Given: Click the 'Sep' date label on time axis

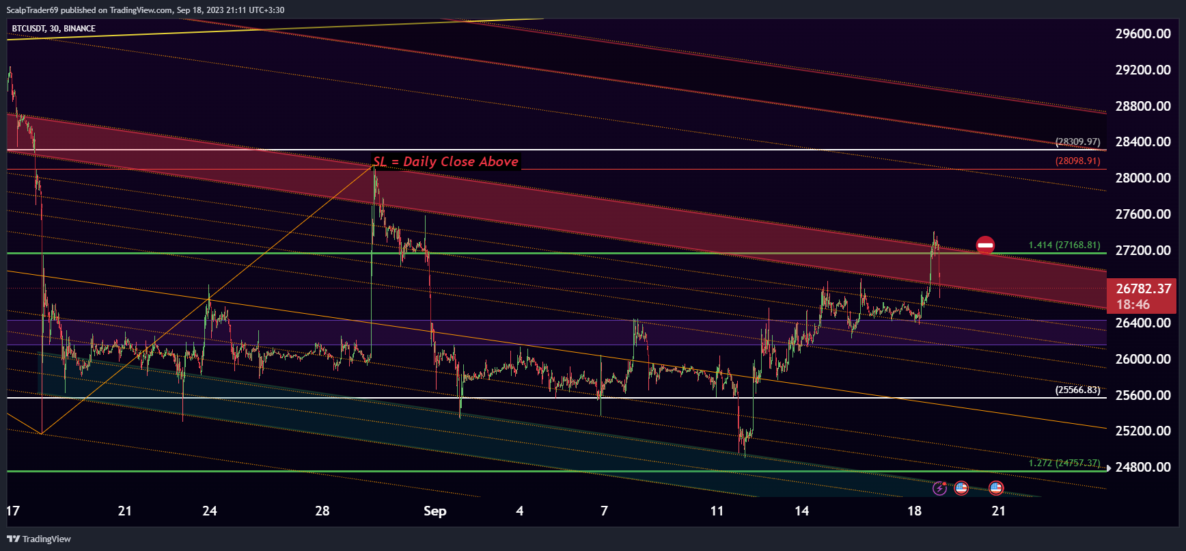Looking at the screenshot, I should 435,511.
